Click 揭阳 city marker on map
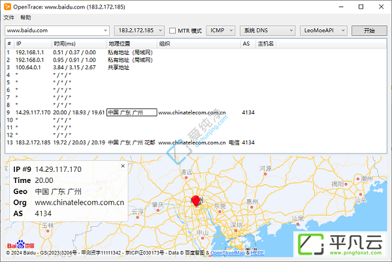 point(346,184)
